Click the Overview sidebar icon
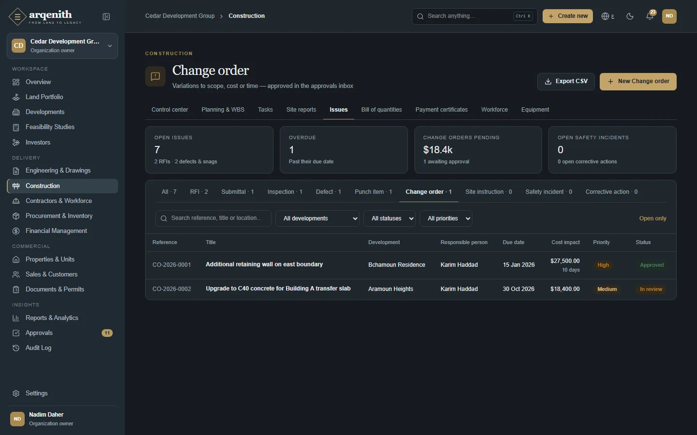The image size is (697, 435). (16, 82)
